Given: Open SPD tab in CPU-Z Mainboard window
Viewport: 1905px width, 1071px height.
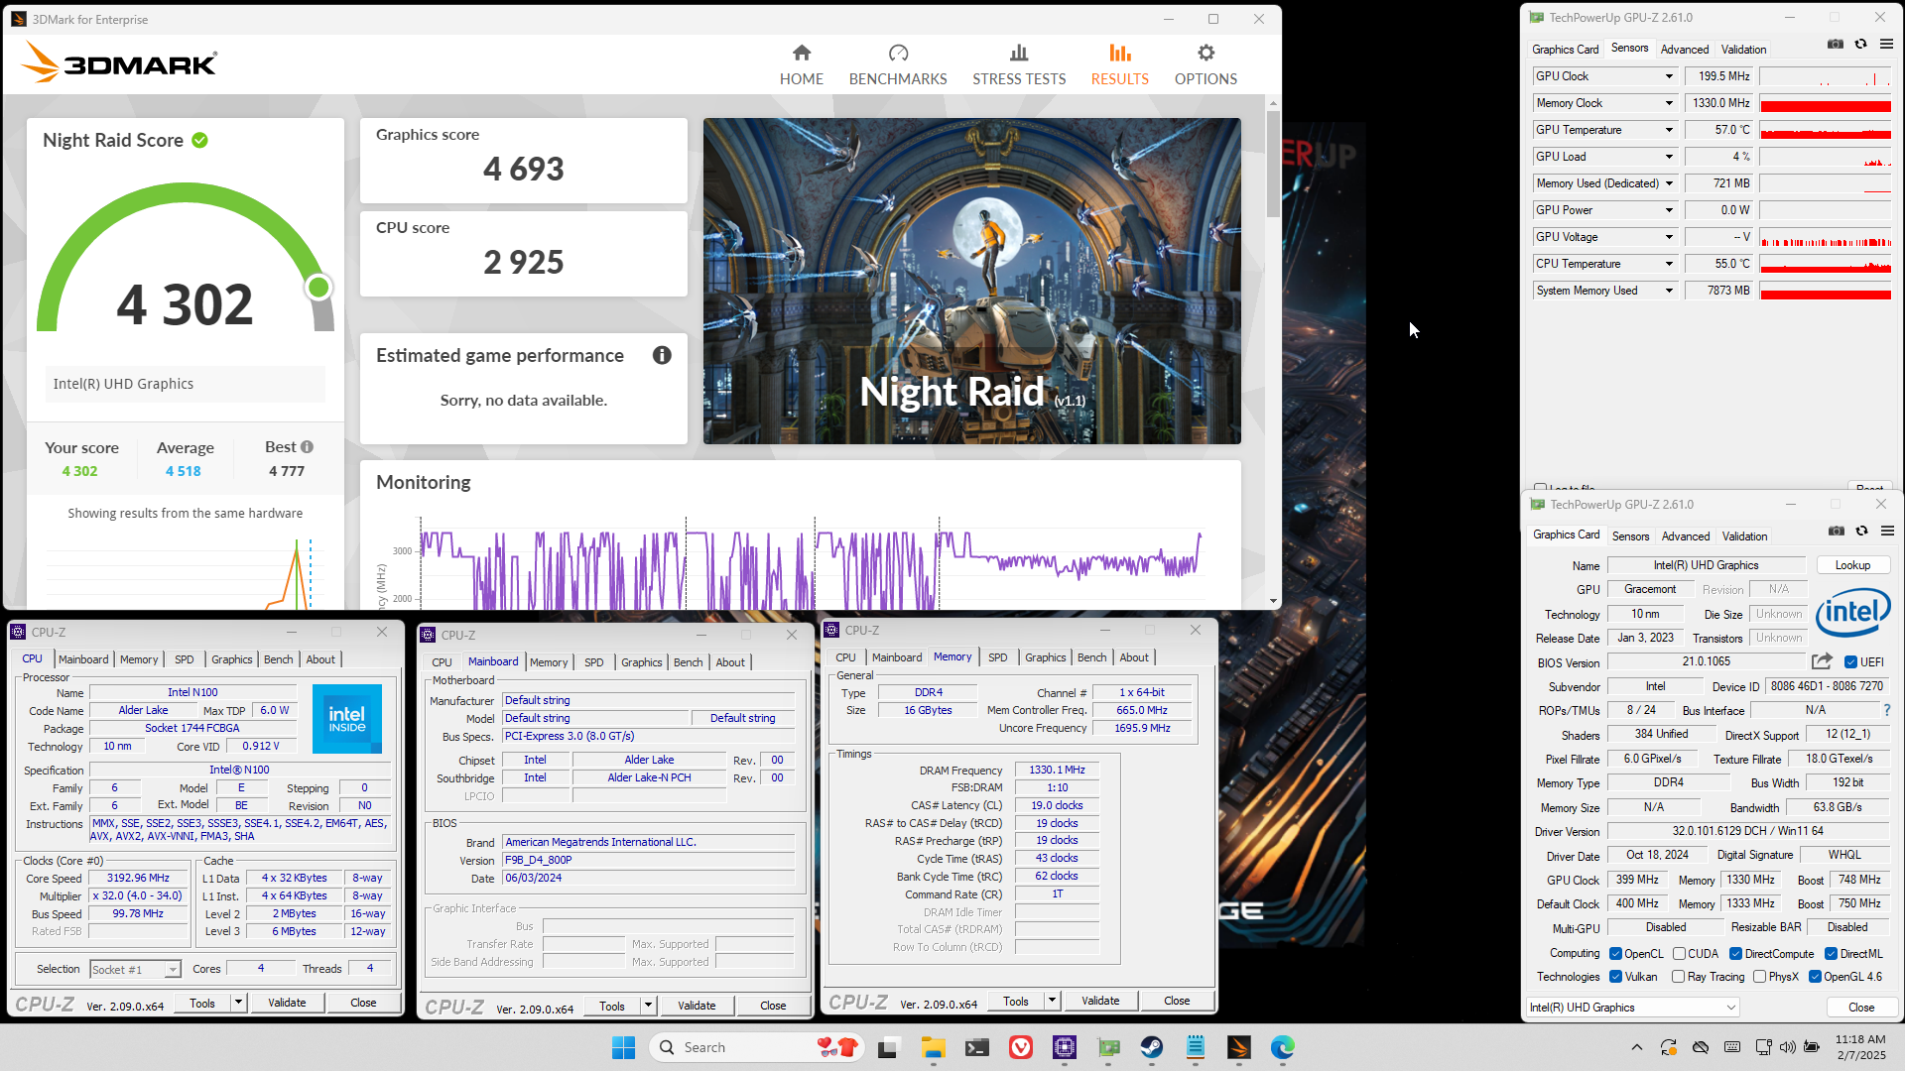Looking at the screenshot, I should tap(593, 662).
